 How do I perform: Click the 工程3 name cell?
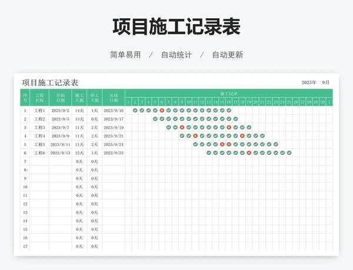point(39,127)
